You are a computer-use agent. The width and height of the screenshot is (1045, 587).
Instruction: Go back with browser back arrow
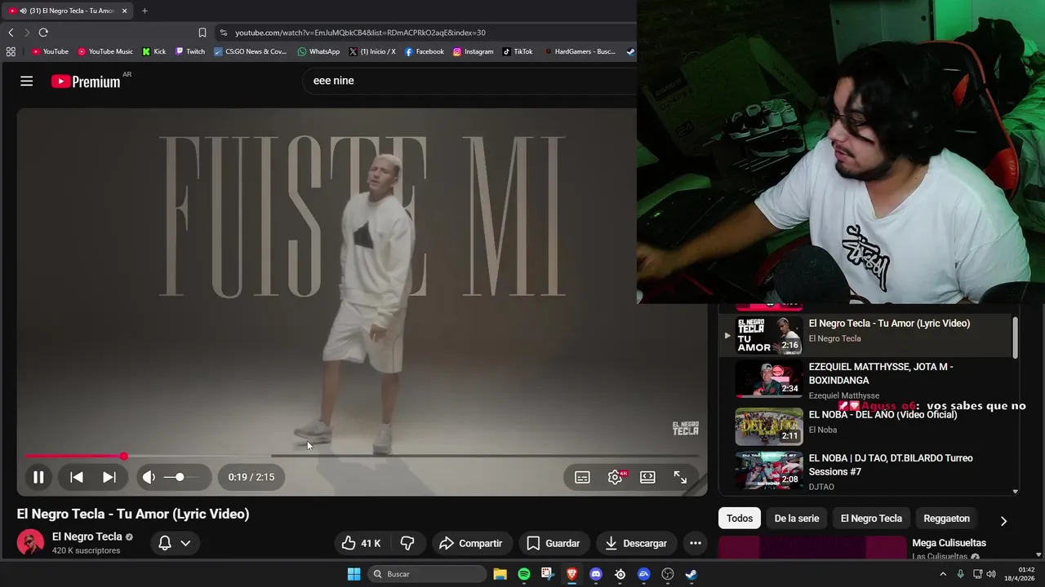[x=11, y=33]
